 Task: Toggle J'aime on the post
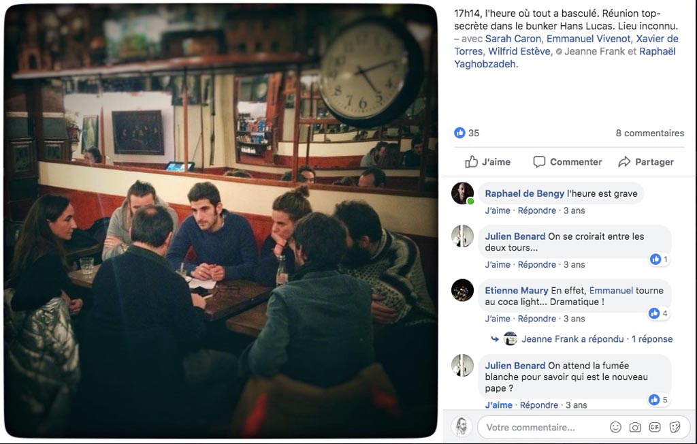click(487, 162)
